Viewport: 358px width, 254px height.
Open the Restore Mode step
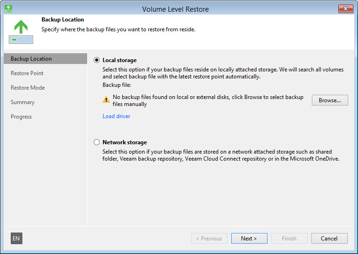pyautogui.click(x=28, y=88)
